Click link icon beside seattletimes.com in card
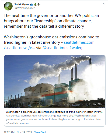Image resolution: width=108 pixels, height=135 pixels. coord(7,123)
